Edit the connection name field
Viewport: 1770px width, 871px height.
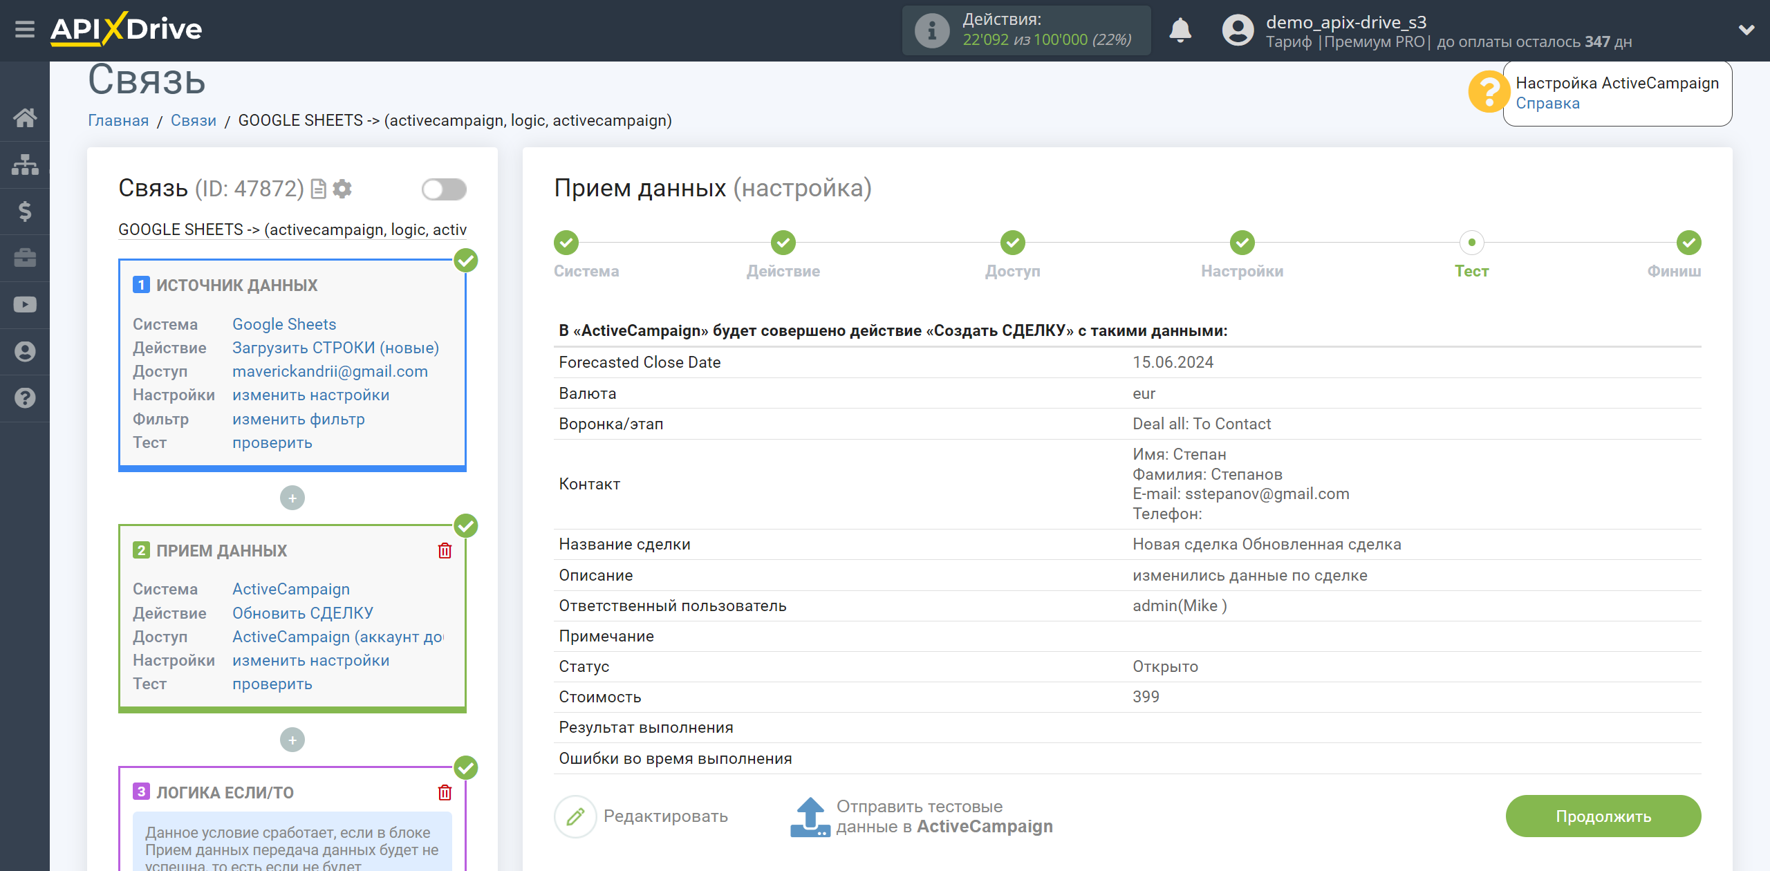(292, 230)
